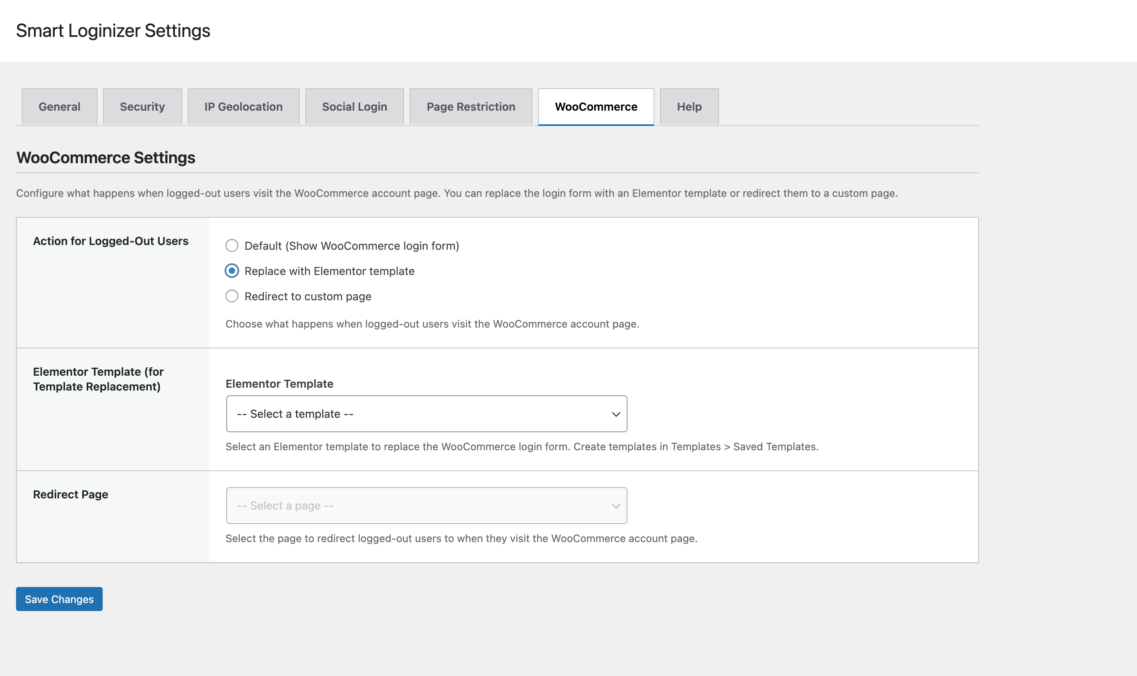
Task: Select Redirect to custom page radio
Action: 232,297
